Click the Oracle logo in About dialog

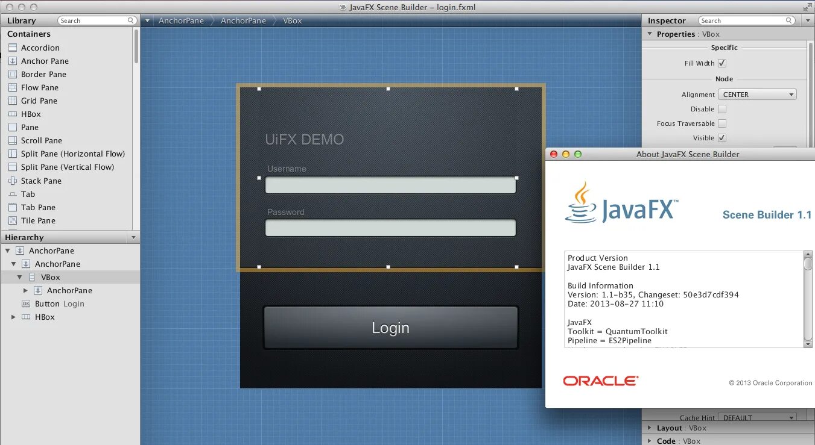click(x=600, y=381)
